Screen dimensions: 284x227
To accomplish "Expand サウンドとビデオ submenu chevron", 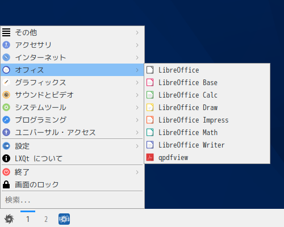I will pyautogui.click(x=137, y=95).
